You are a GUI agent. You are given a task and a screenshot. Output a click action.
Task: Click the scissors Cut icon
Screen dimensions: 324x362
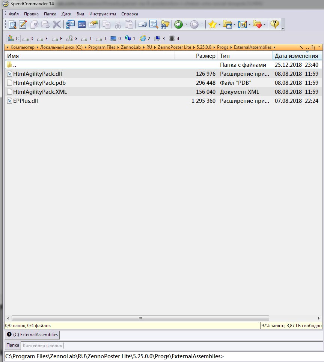coord(118,24)
